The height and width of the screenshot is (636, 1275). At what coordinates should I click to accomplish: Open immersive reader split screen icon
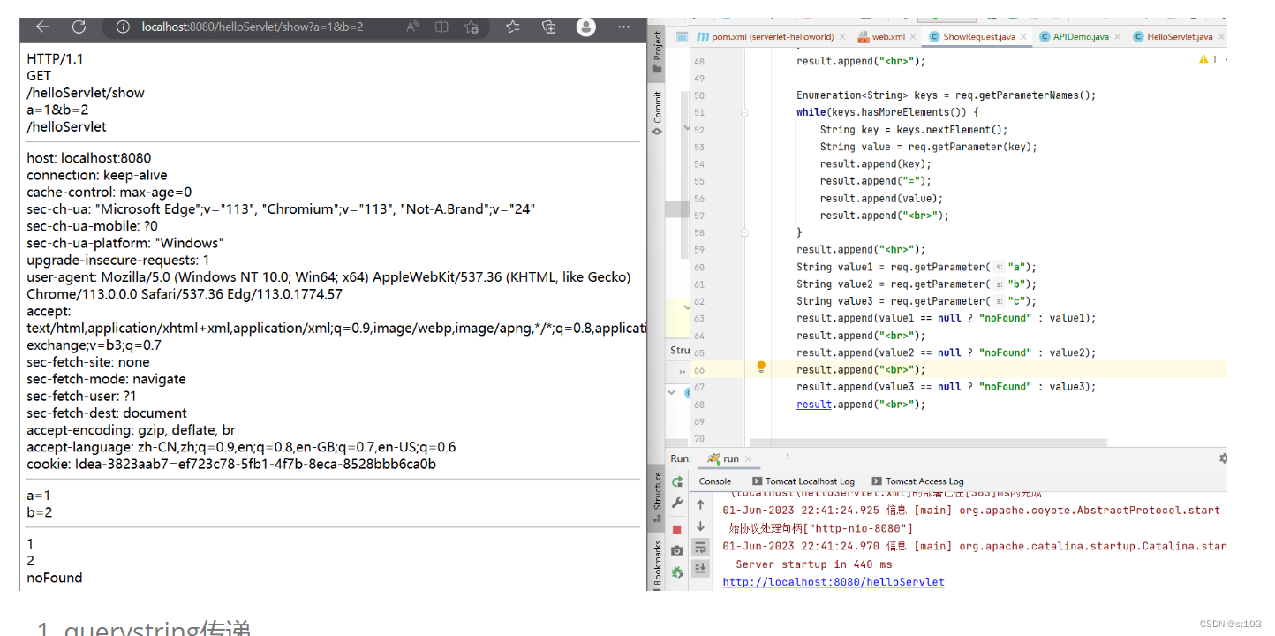[x=441, y=27]
